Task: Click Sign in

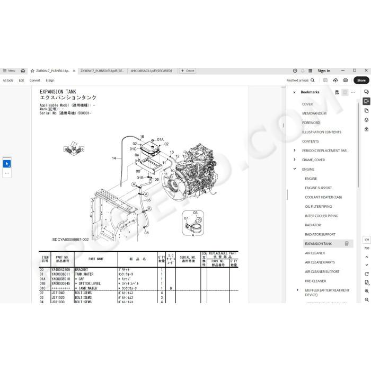Action: (324, 70)
